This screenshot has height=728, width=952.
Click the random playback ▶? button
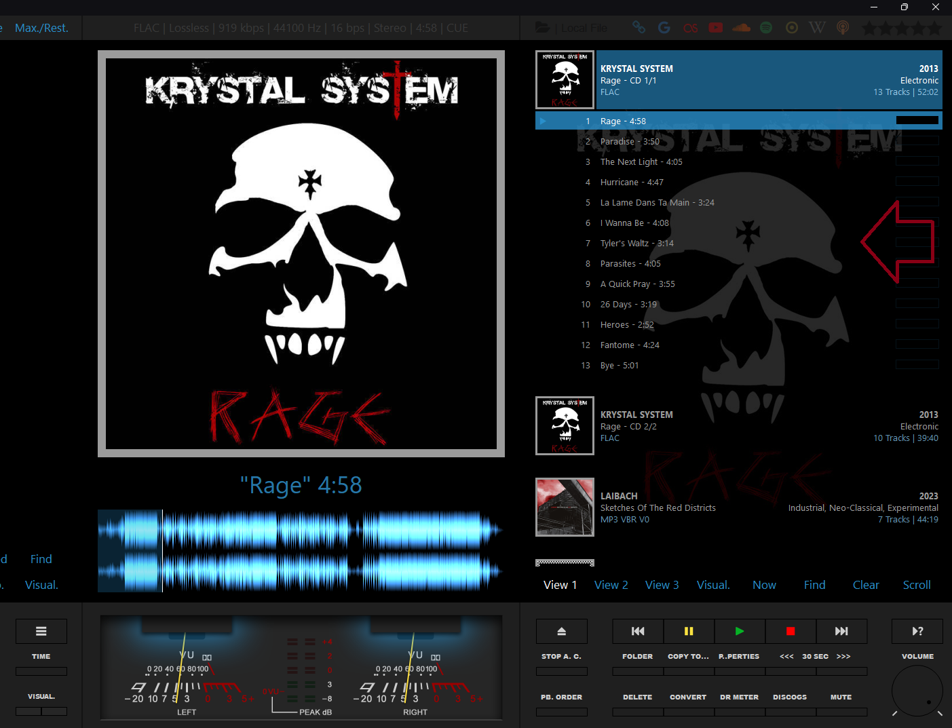click(917, 631)
